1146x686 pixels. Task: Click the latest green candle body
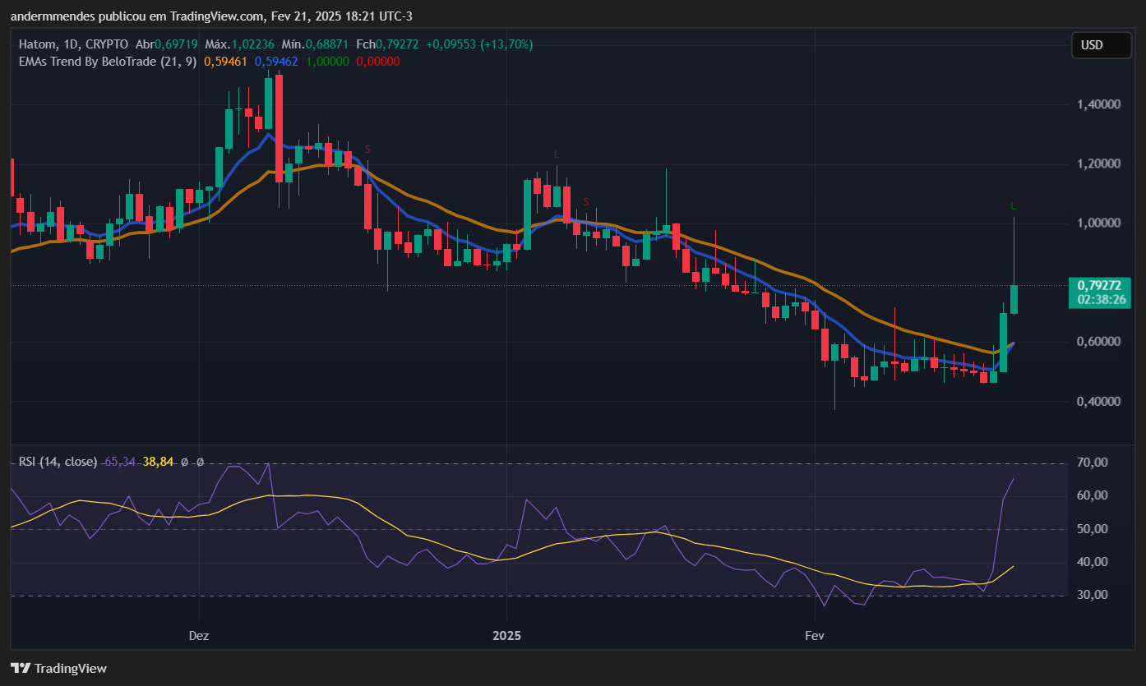pos(1014,299)
